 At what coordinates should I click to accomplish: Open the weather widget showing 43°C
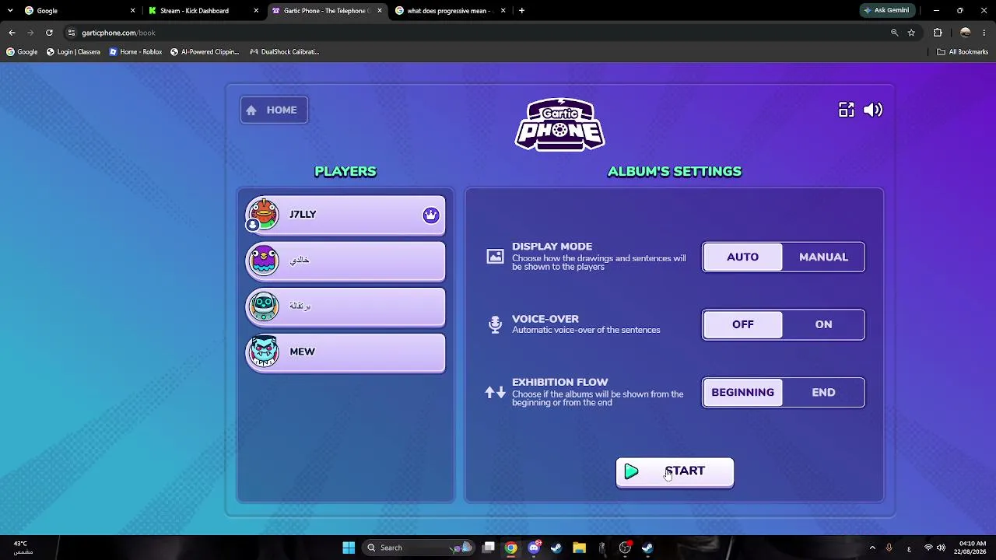(x=23, y=548)
